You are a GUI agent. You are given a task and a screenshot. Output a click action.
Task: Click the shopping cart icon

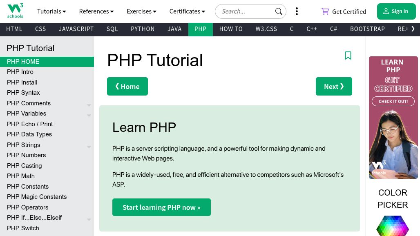(x=325, y=11)
